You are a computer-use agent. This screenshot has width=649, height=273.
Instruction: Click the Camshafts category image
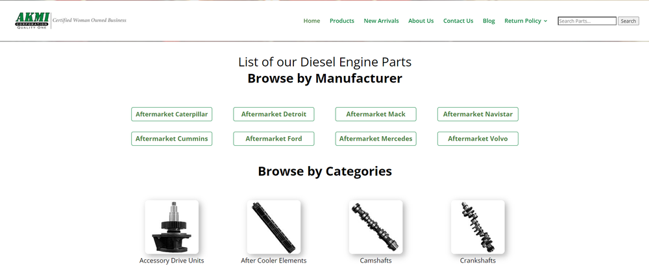376,227
